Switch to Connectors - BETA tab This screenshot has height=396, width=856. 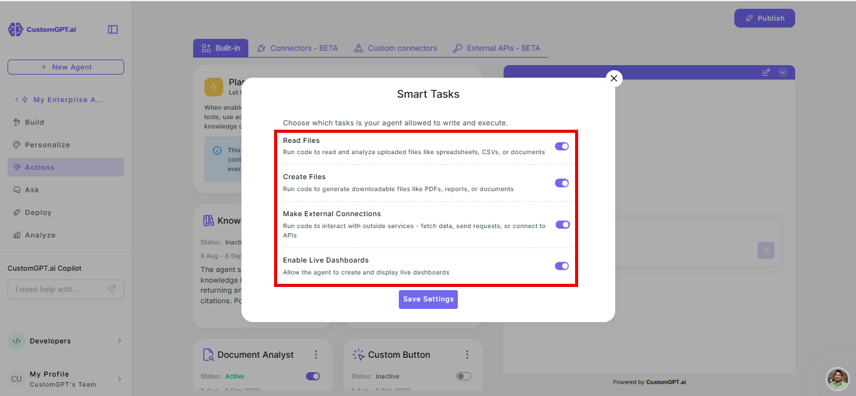point(297,48)
